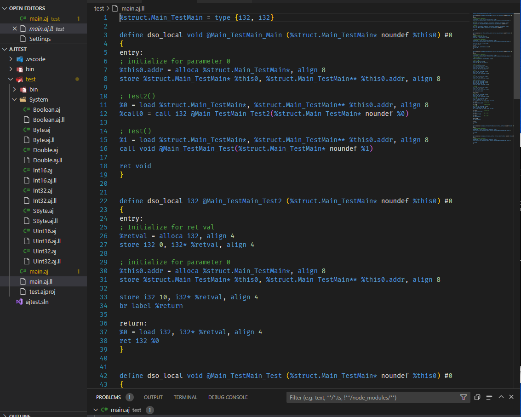Close the bottom panel with its X icon
This screenshot has height=417, width=521.
pyautogui.click(x=511, y=397)
